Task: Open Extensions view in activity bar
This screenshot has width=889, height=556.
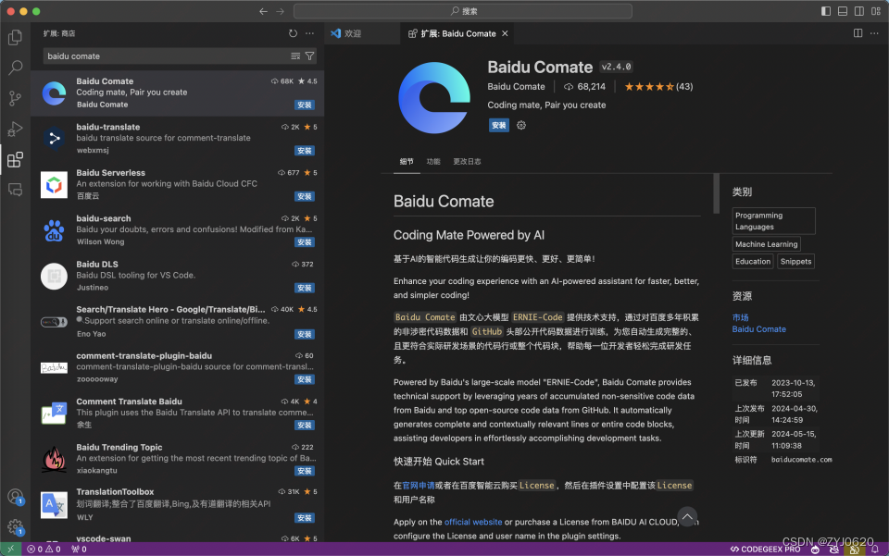Action: click(x=16, y=160)
